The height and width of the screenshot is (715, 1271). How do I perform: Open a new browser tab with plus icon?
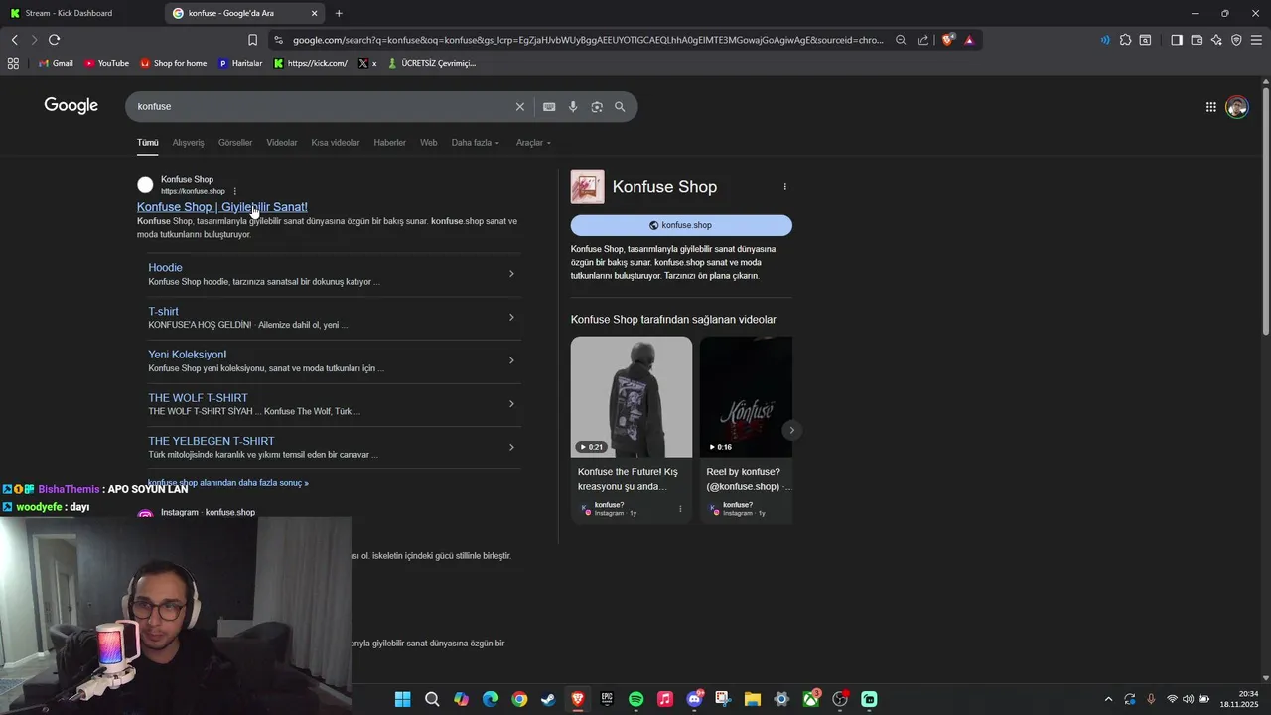click(x=339, y=13)
